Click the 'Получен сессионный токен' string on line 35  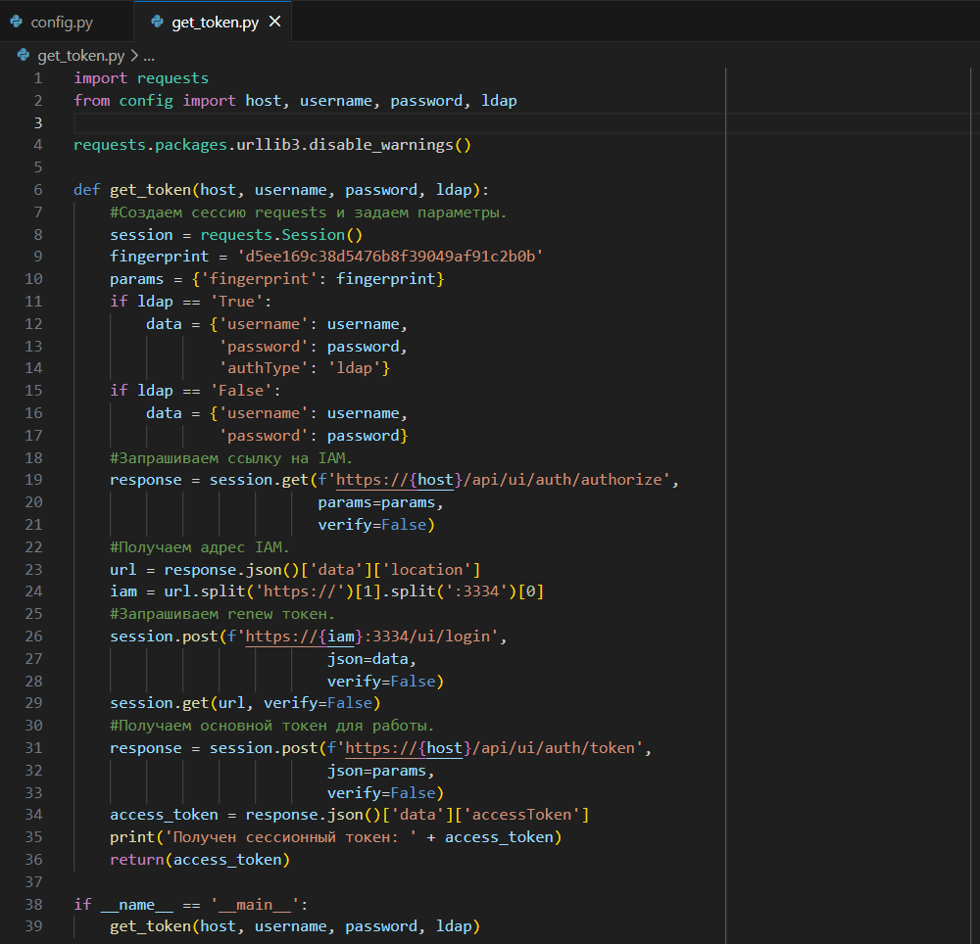tap(291, 837)
